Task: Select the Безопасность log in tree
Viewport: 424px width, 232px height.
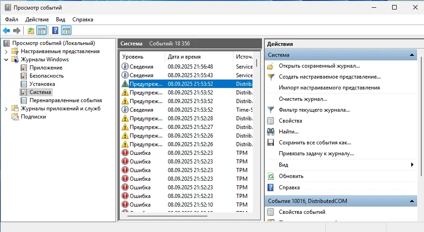Action: 46,76
